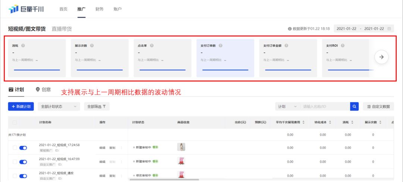Viewport: 403px width, 182px height.
Task: Click sort arrows on 转化成本 column
Action: pyautogui.click(x=330, y=122)
